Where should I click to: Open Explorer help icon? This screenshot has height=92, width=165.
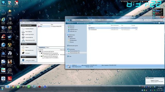162,23
